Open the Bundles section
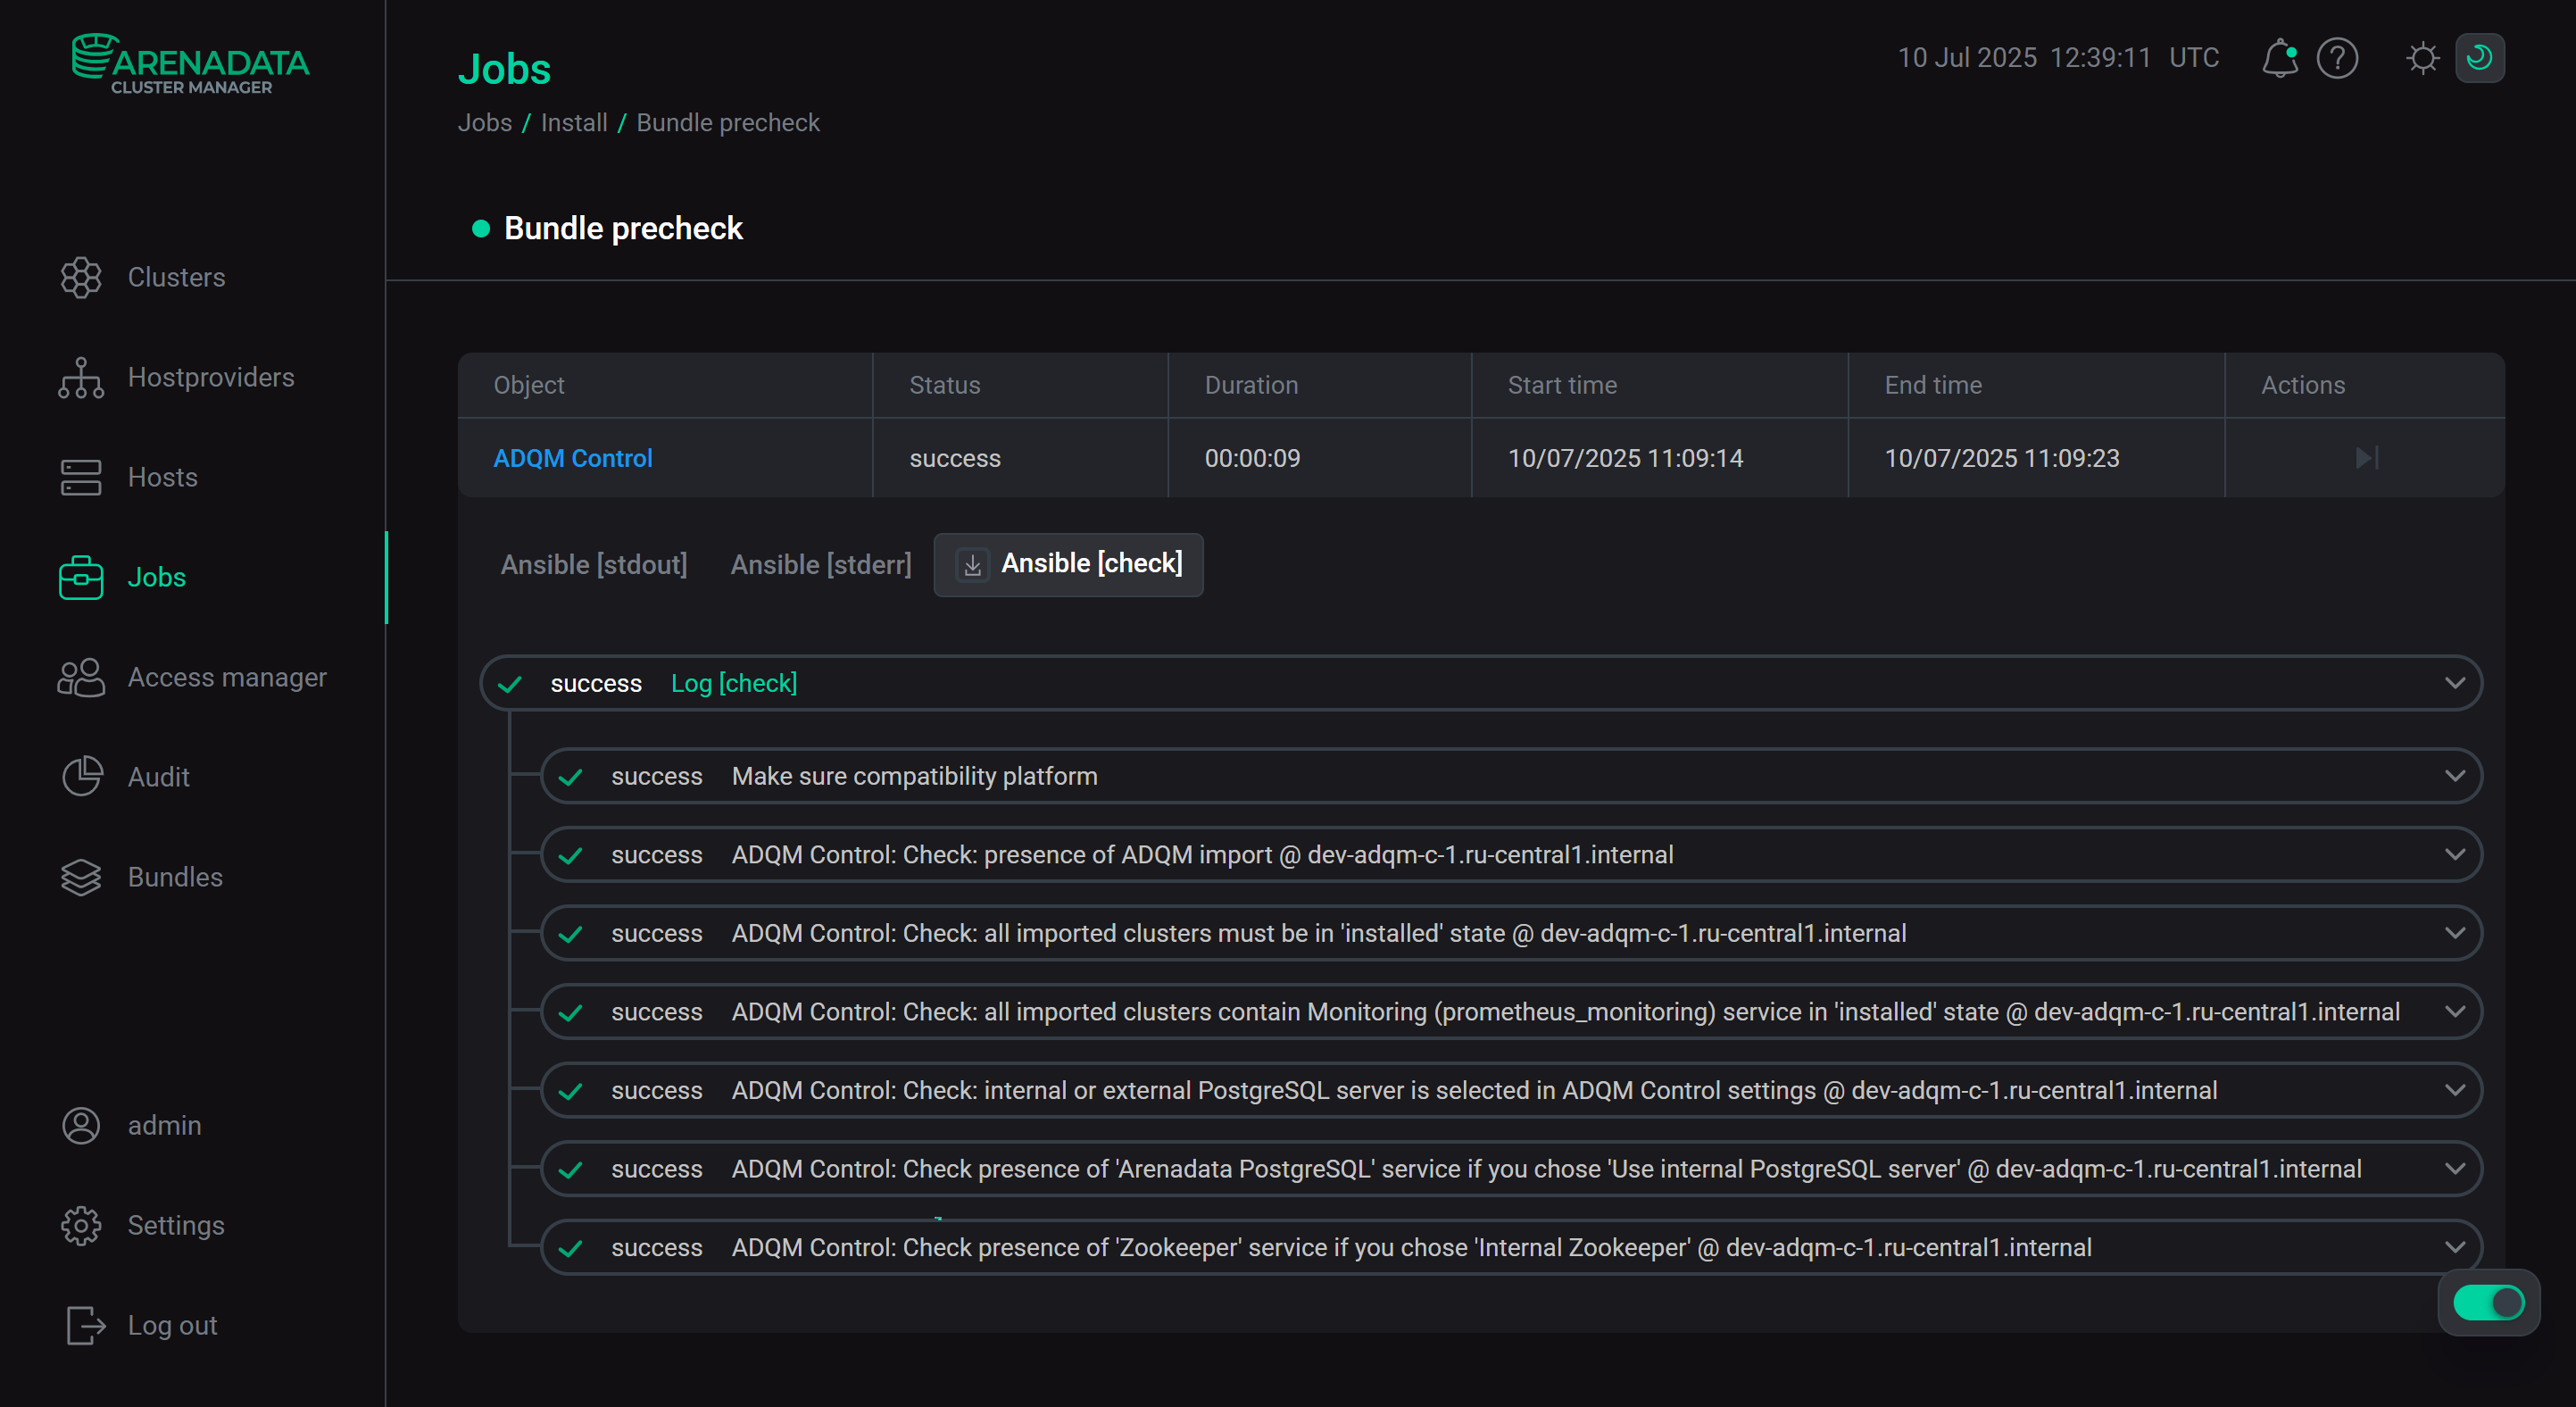The width and height of the screenshot is (2576, 1407). tap(174, 877)
